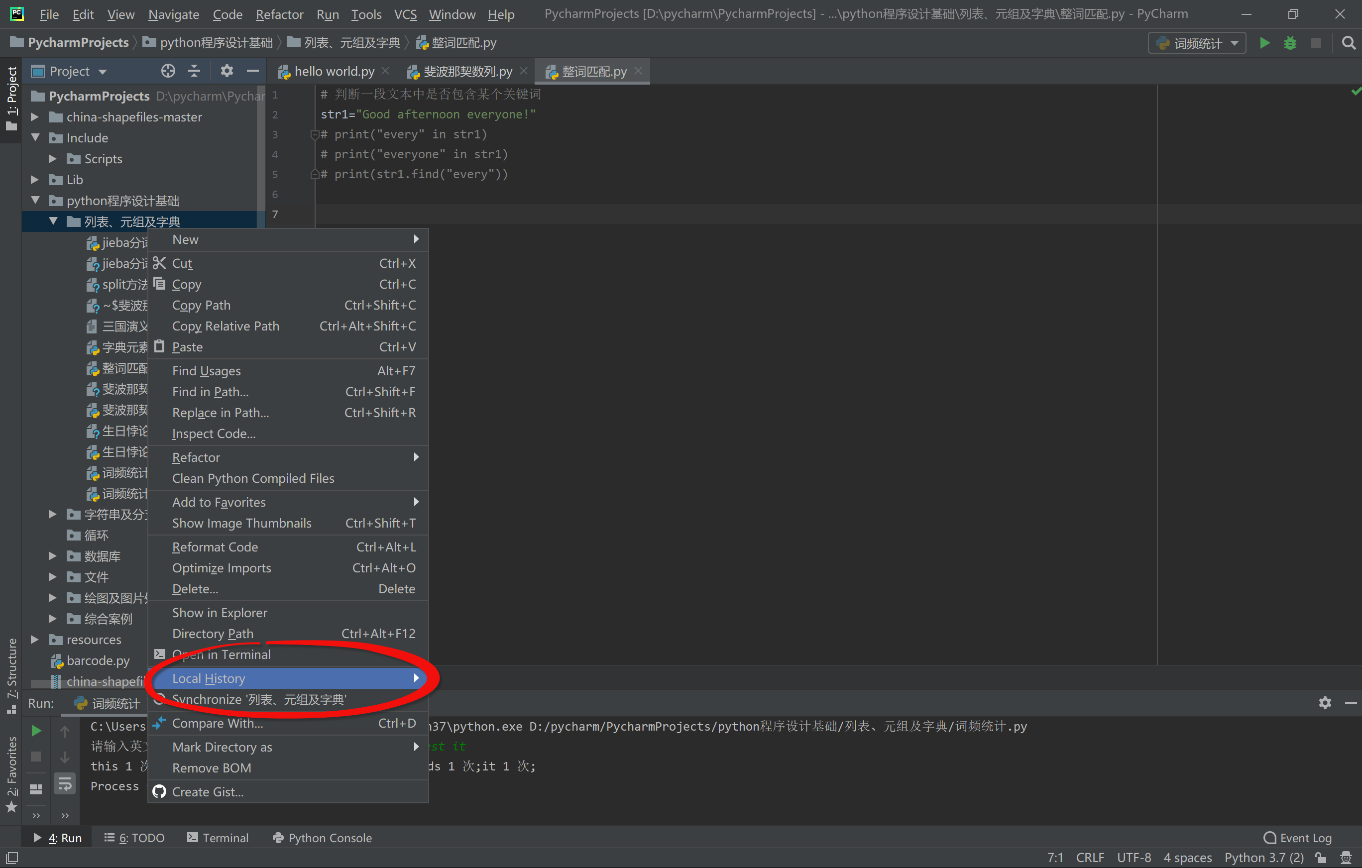Rerun the program with green play icon in Run panel
Image resolution: width=1362 pixels, height=868 pixels.
coord(36,731)
